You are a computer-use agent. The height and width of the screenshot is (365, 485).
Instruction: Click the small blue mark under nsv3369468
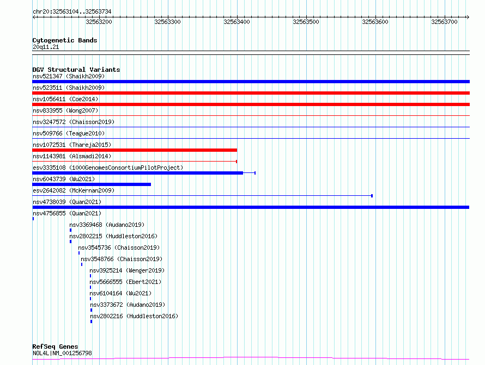point(70,230)
